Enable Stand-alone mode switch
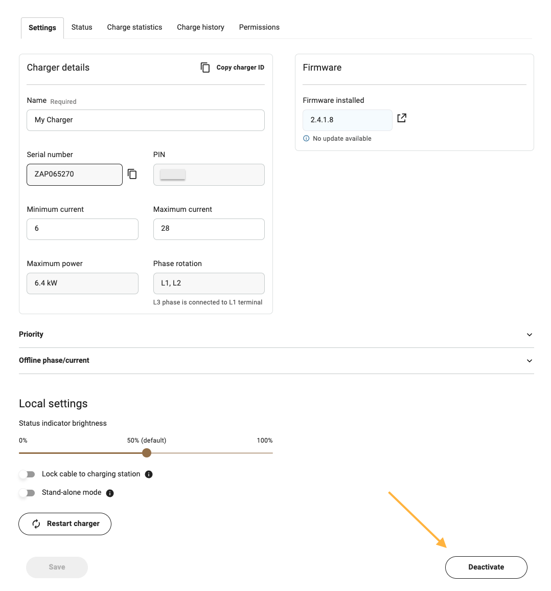Image resolution: width=551 pixels, height=591 pixels. (x=27, y=493)
